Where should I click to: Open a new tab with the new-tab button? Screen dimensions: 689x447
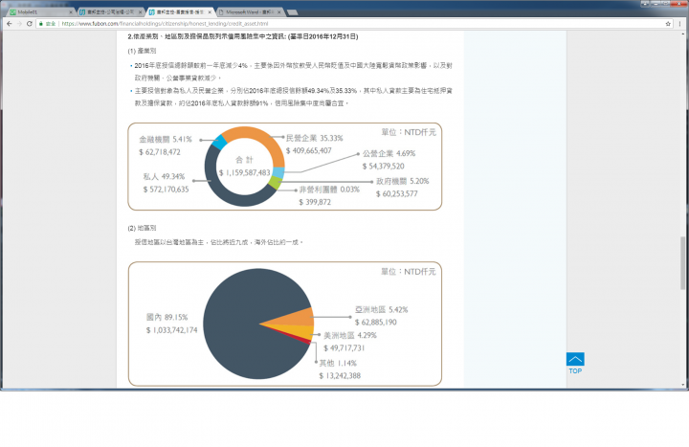click(292, 12)
